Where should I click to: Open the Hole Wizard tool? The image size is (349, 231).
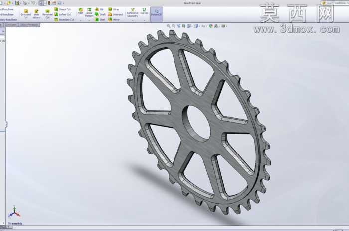tap(36, 14)
